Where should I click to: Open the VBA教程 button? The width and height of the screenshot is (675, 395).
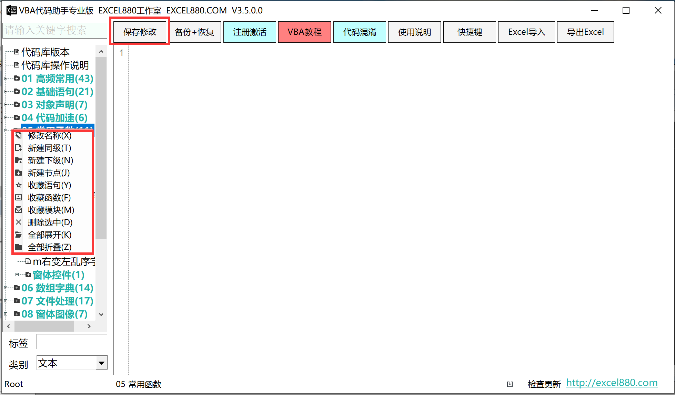(304, 32)
